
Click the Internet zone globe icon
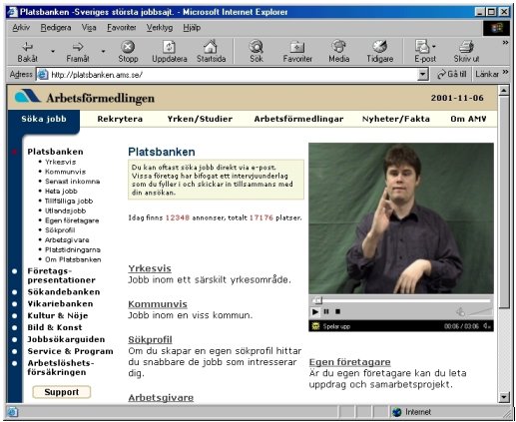point(396,412)
